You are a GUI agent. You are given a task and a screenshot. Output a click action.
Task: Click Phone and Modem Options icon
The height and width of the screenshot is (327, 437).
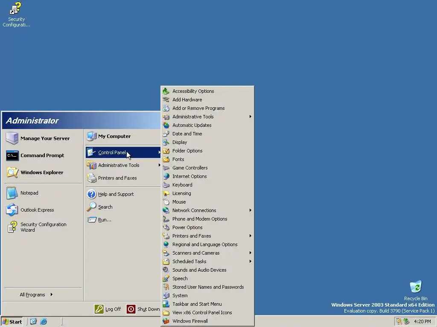point(166,219)
